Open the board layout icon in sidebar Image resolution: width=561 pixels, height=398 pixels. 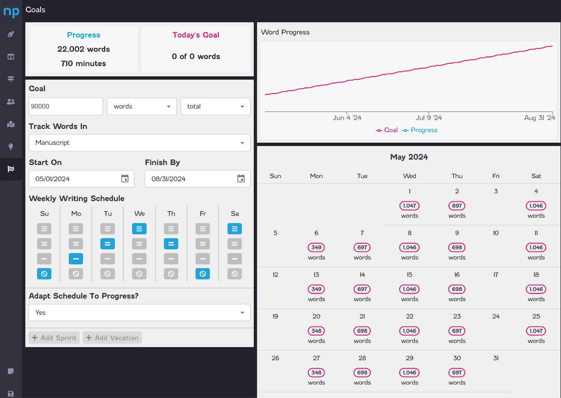(11, 57)
